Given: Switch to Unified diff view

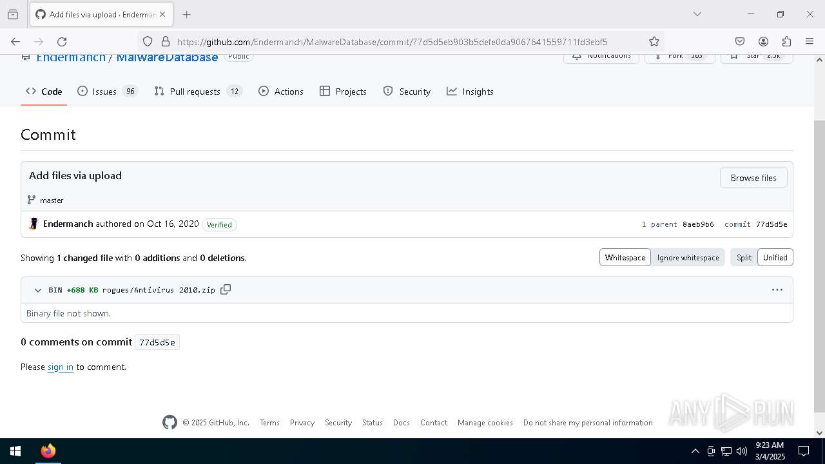Looking at the screenshot, I should point(775,258).
